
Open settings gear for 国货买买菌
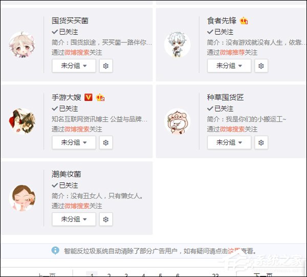point(106,66)
